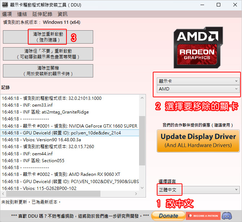Select log line NVIDIA GeForce GTX 1660 SUPER
Screen dimensions: 242x222
click(x=70, y=126)
